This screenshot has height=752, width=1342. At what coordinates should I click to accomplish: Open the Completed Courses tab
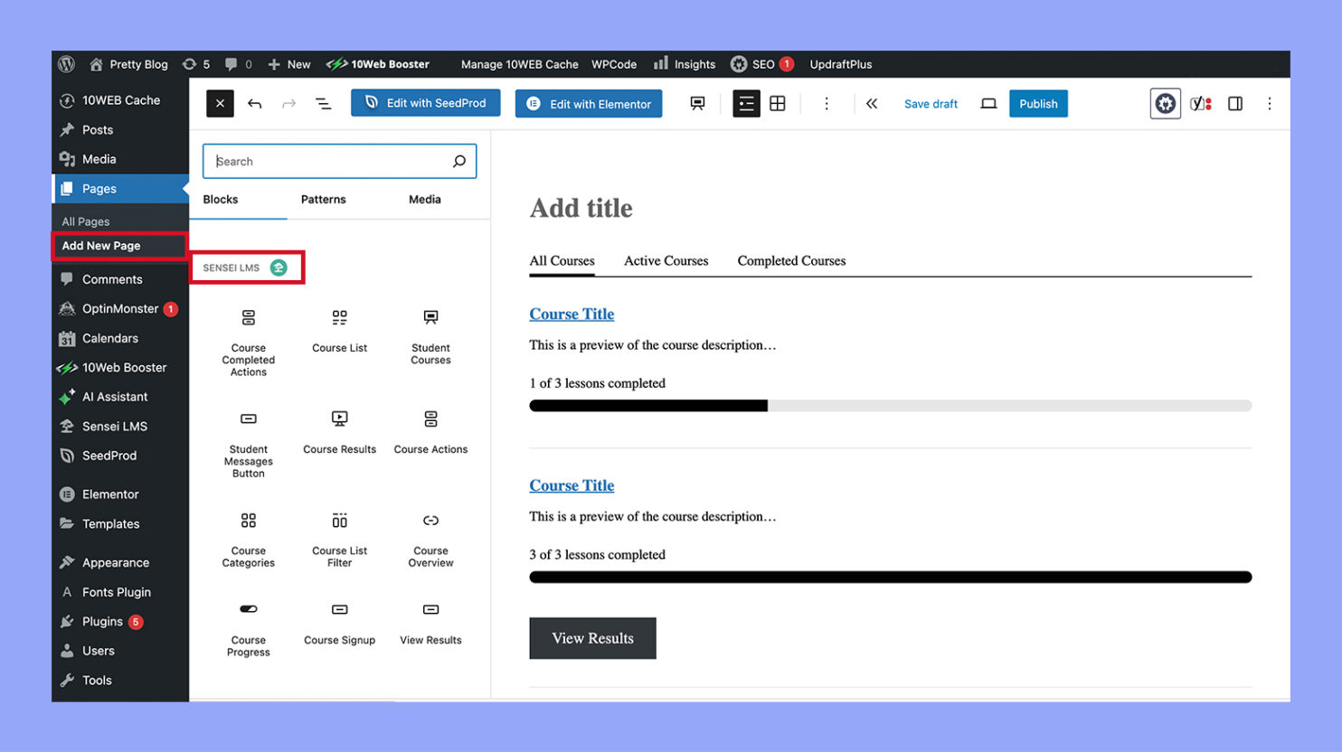pyautogui.click(x=791, y=260)
